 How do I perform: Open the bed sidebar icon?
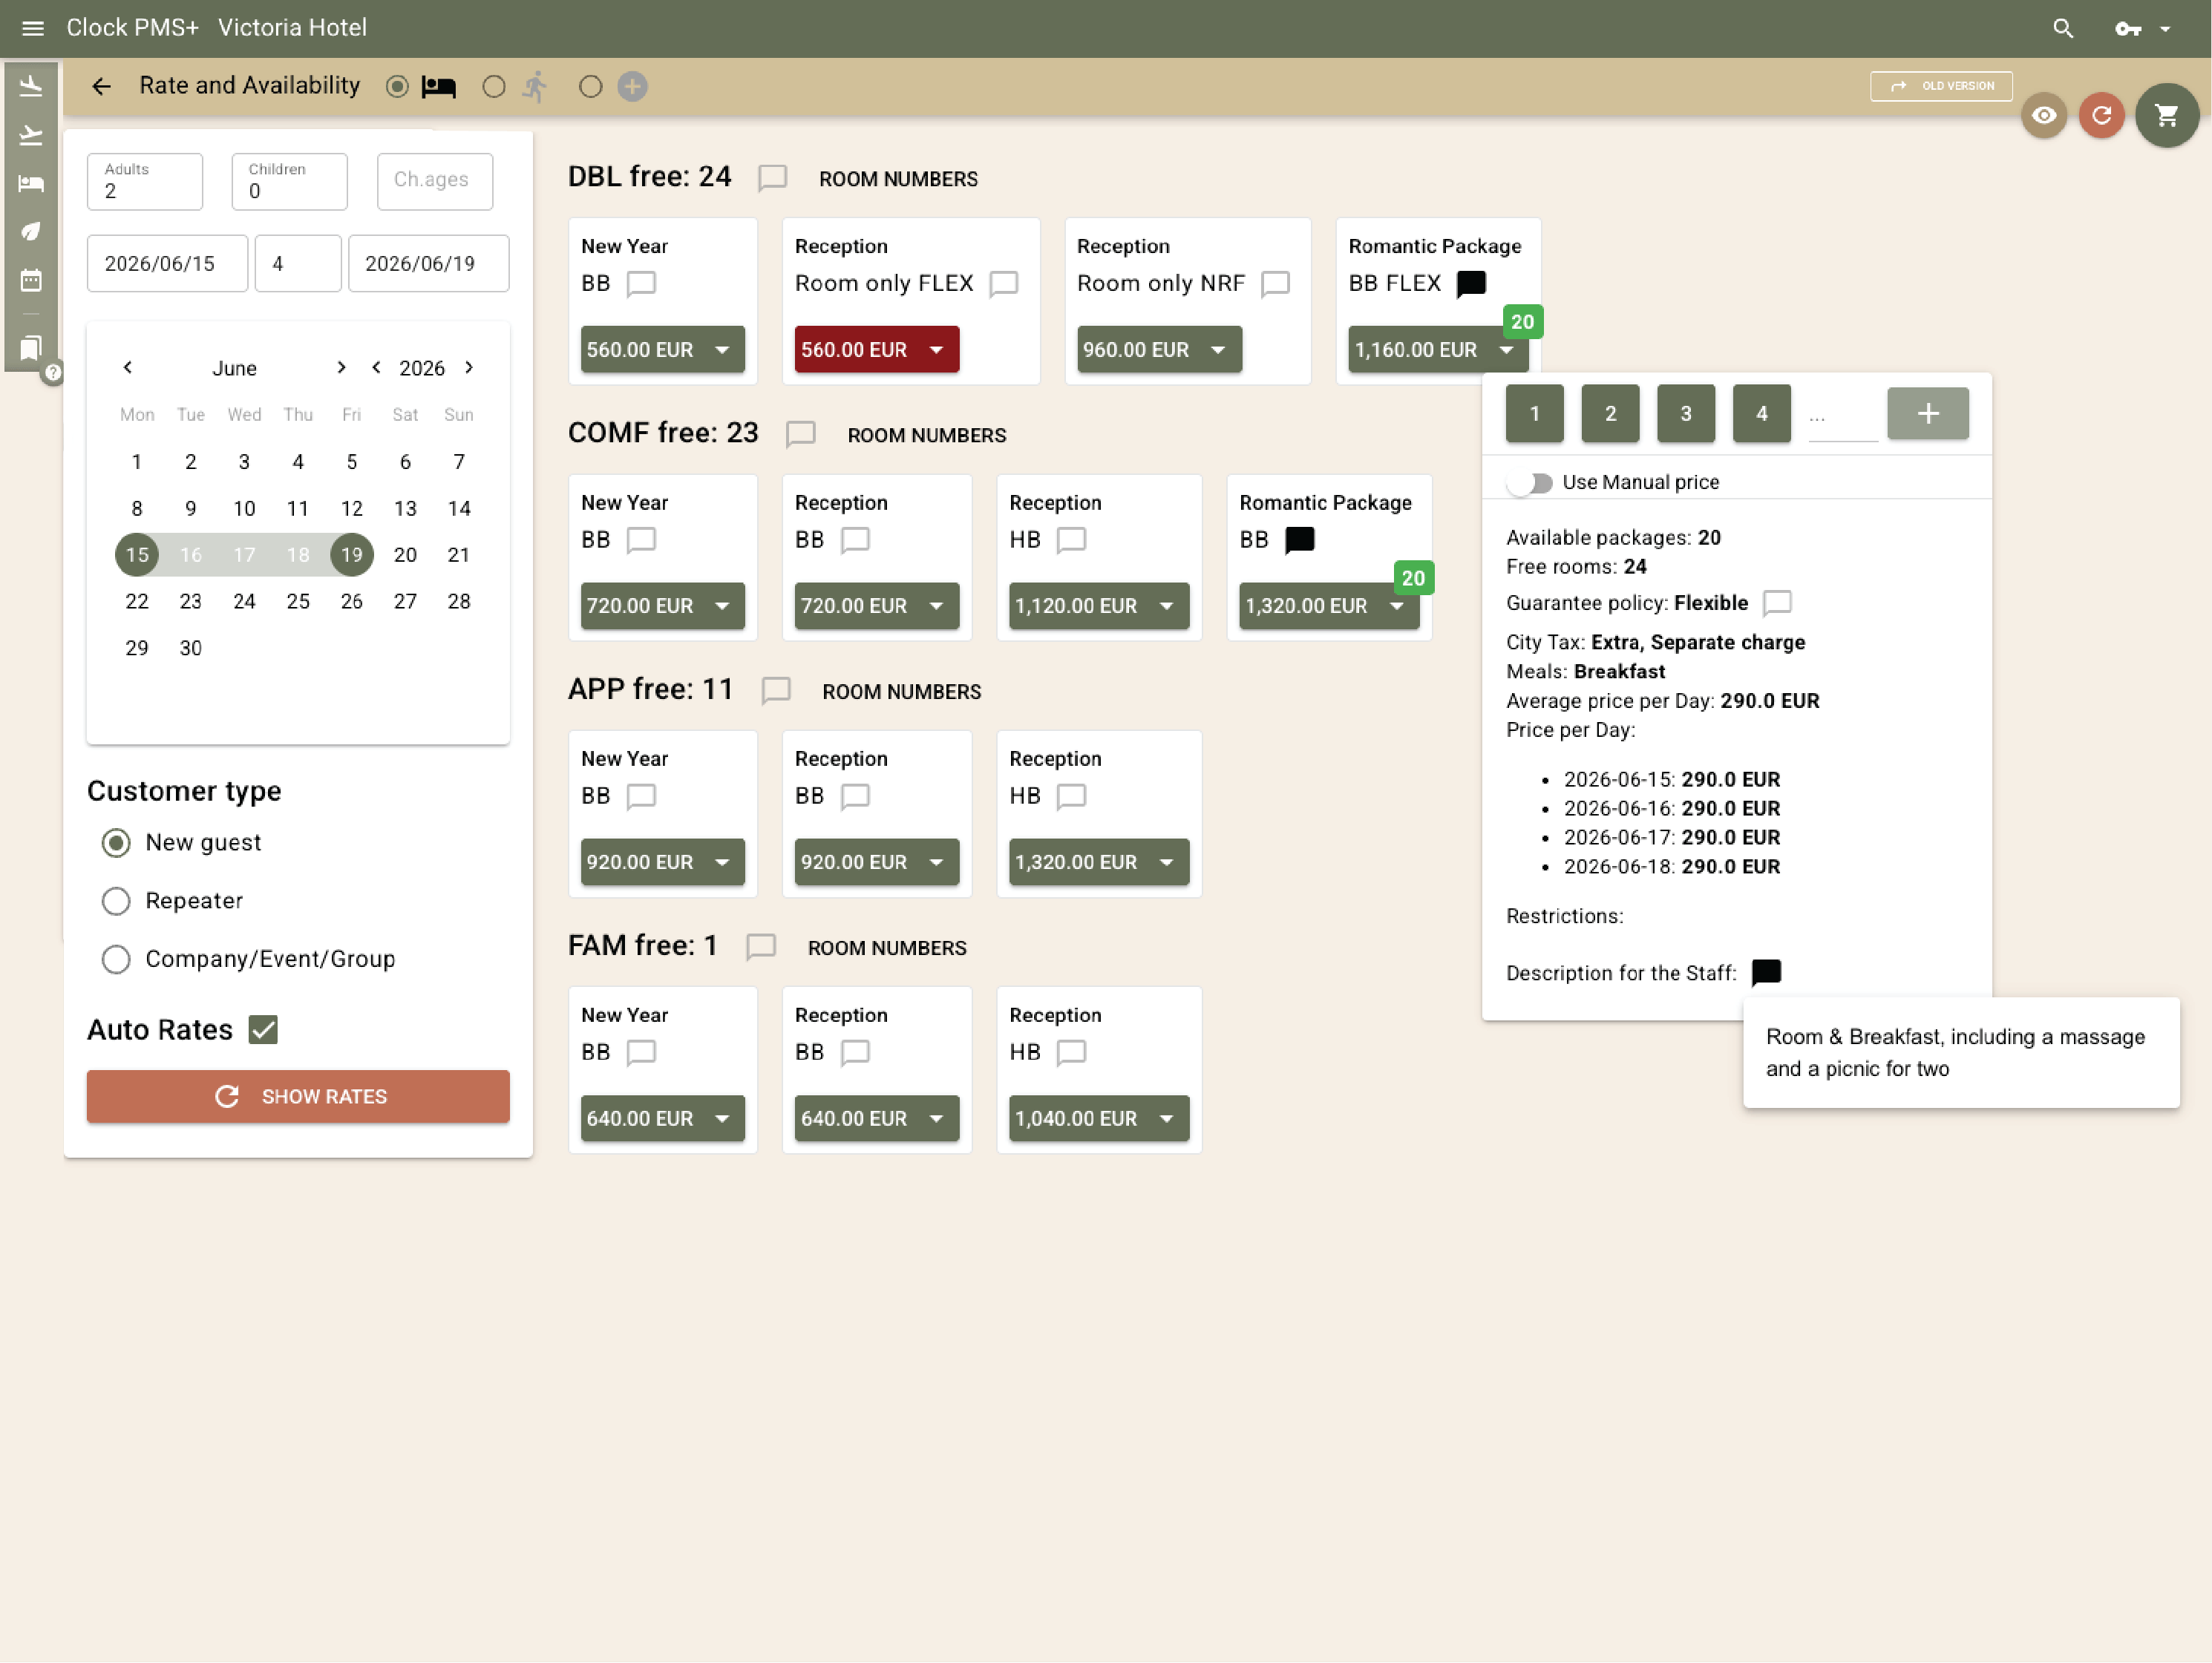31,183
